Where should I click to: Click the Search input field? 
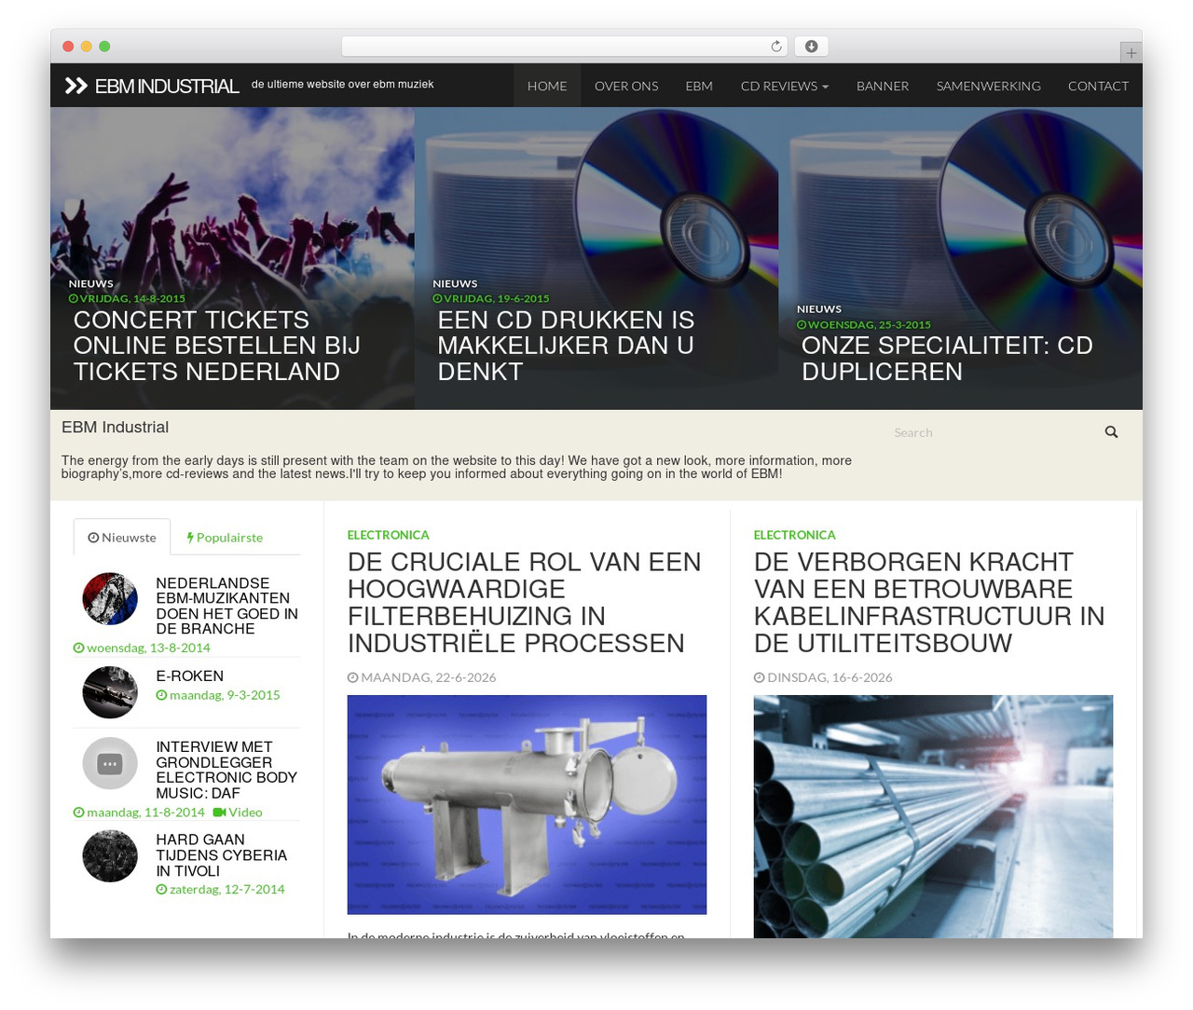click(993, 432)
